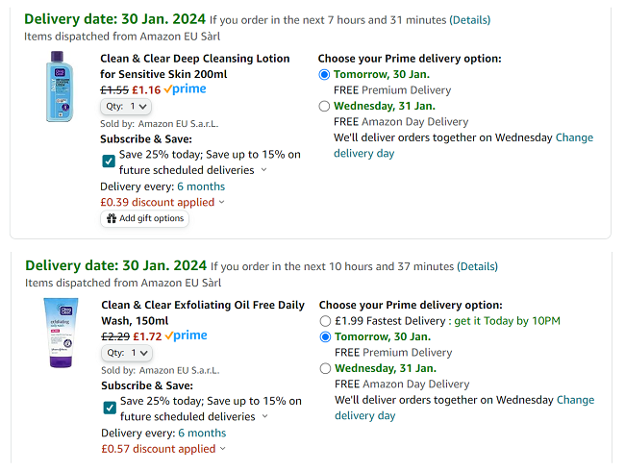Click Add gift options button
This screenshot has height=472, width=625.
[144, 219]
